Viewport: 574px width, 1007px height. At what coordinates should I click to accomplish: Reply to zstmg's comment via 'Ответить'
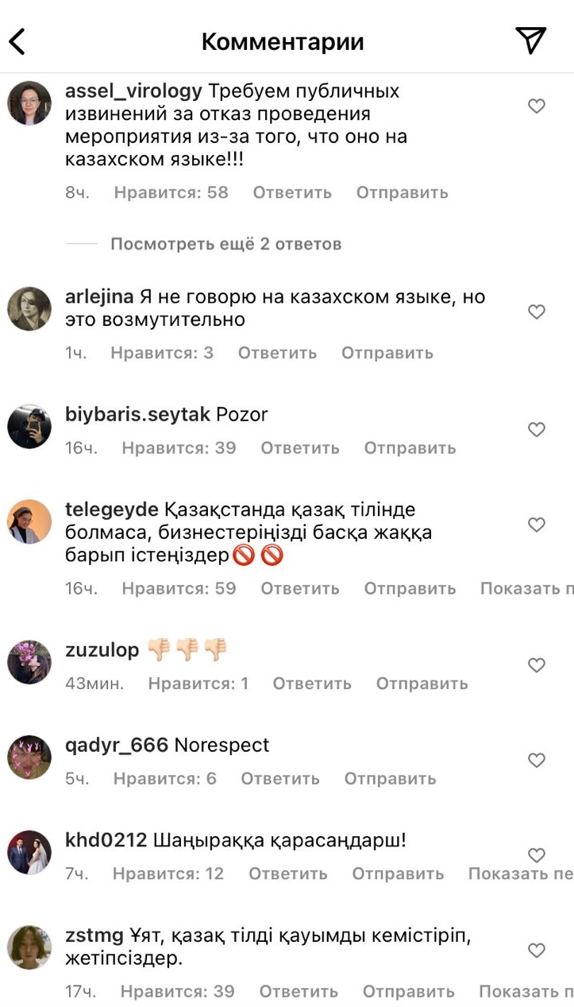299,992
